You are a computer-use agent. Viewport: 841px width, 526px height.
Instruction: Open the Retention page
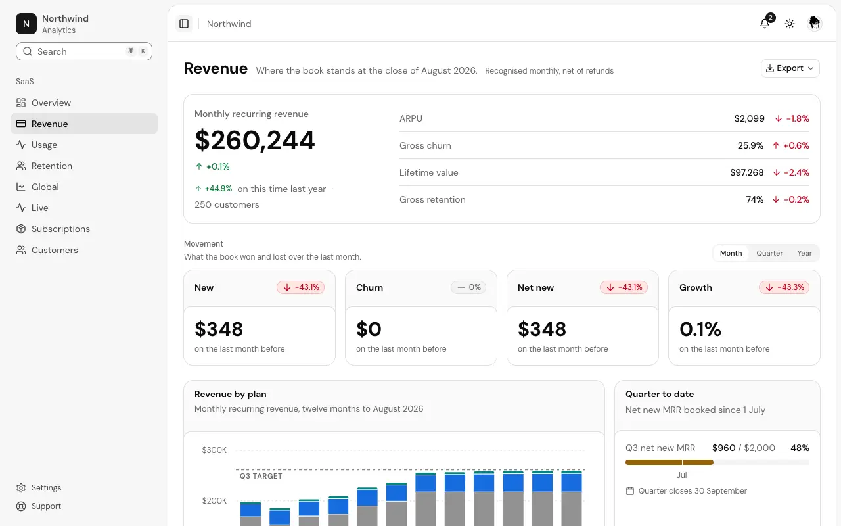(84, 166)
